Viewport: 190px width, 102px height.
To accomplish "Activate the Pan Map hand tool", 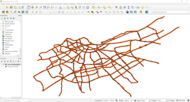I will [x=28, y=7].
